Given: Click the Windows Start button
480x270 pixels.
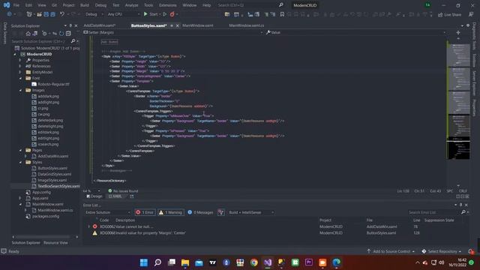Looking at the screenshot, I should (x=143, y=262).
